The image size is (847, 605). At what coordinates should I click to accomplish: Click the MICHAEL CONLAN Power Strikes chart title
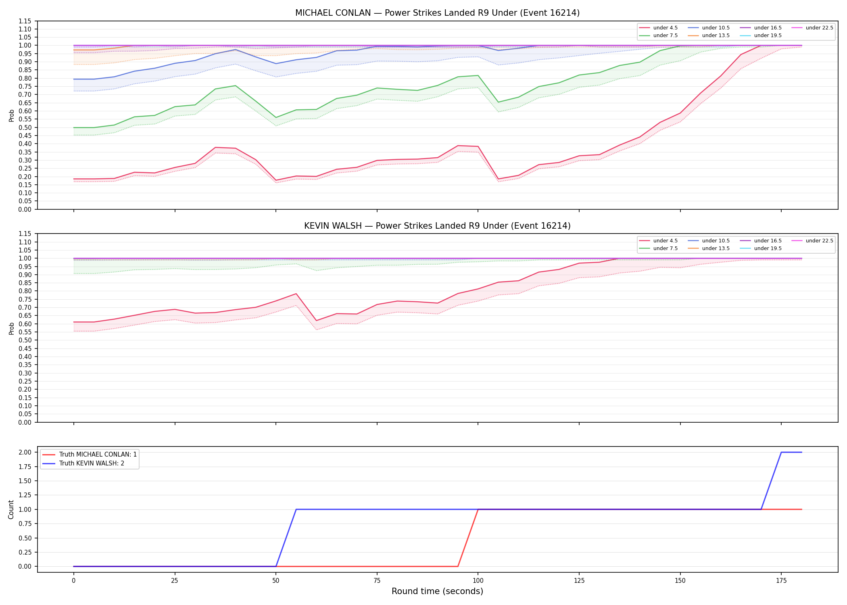pyautogui.click(x=437, y=13)
